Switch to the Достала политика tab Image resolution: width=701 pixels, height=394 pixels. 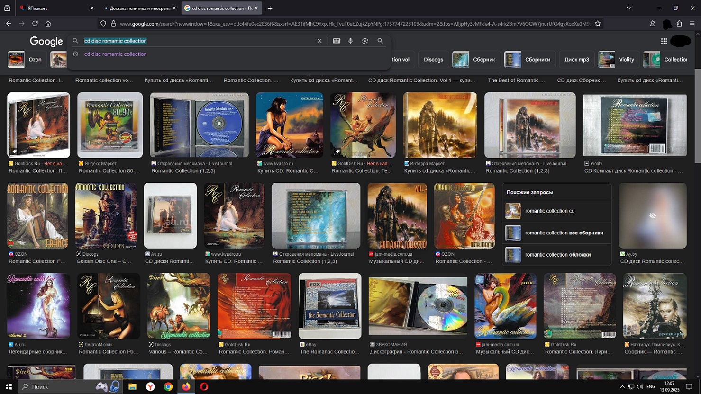(140, 8)
